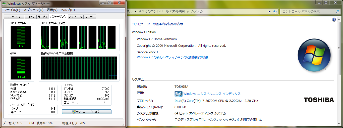The height and width of the screenshot is (128, 343).
Task: Click the 64 ビット オペレーティング システム text
Action: click(x=200, y=113)
